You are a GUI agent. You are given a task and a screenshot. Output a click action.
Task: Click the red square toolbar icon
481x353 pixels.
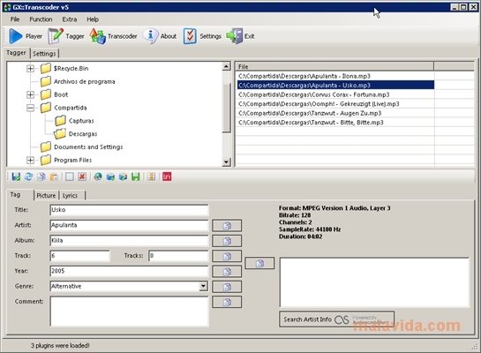167,176
